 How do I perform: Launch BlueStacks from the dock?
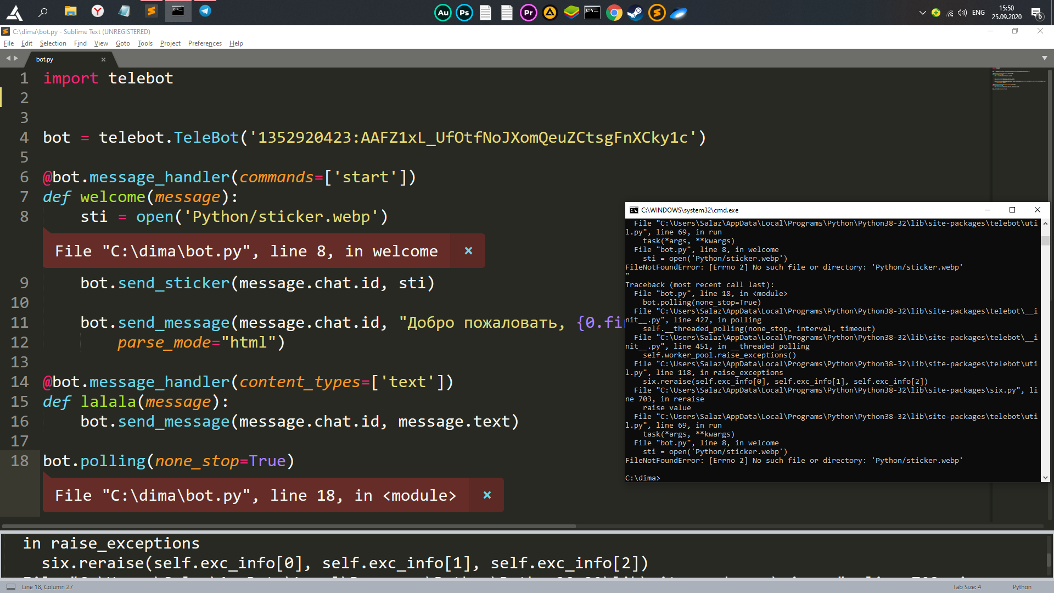coord(571,13)
